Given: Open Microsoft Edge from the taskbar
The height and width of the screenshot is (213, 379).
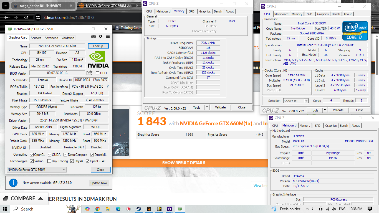Looking at the screenshot, I should click(x=118, y=209).
